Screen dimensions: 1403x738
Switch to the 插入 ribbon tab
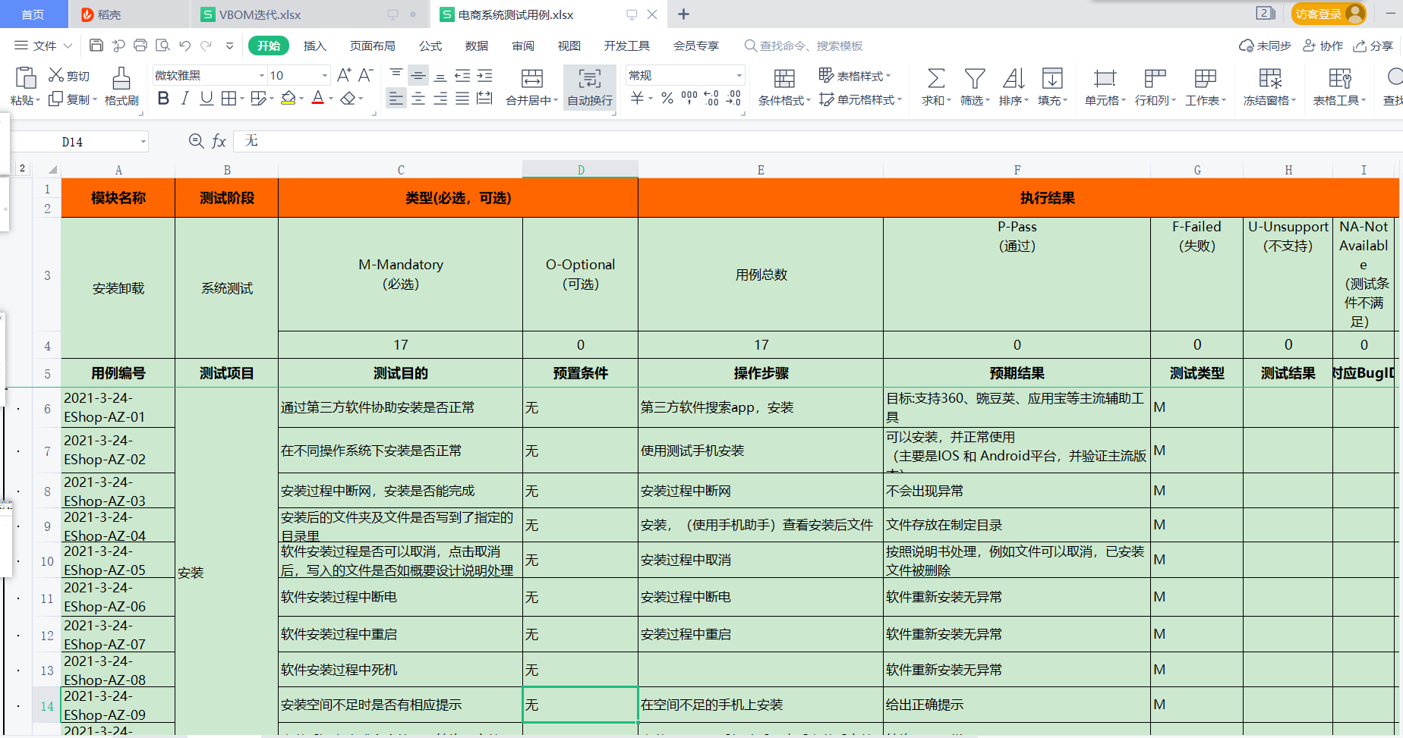pyautogui.click(x=314, y=46)
